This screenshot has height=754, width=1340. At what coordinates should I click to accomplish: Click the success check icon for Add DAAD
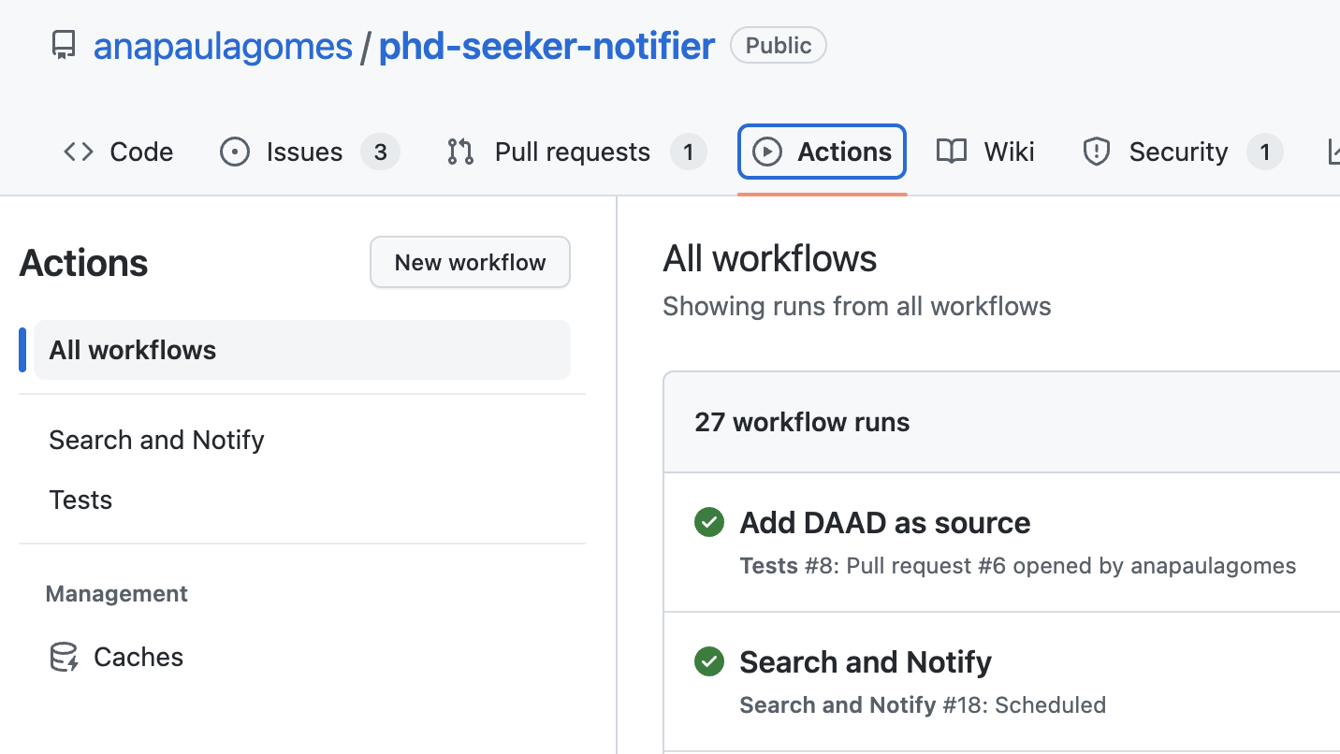click(709, 522)
